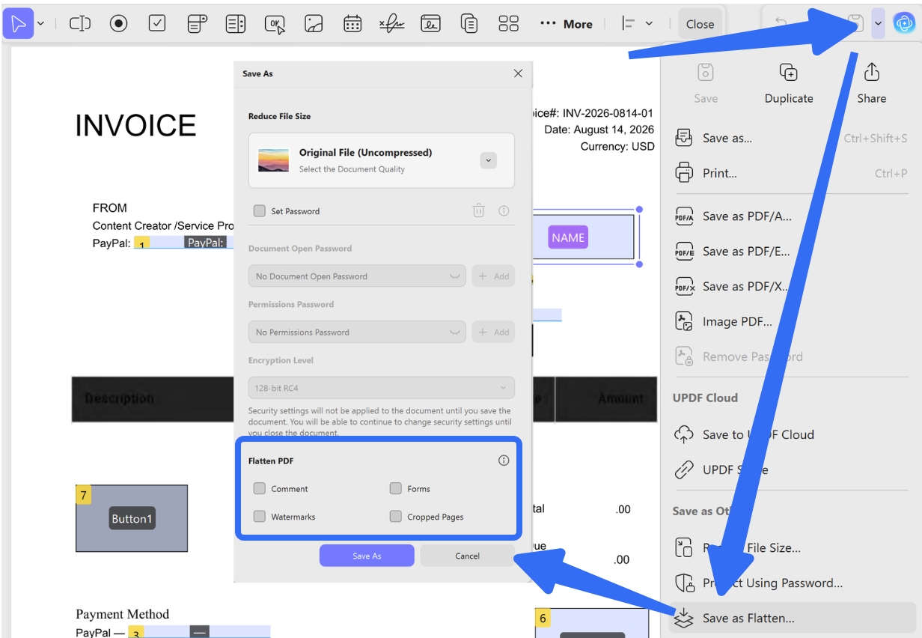Open No Document Open Password dropdown
The image size is (922, 638).
click(x=357, y=276)
